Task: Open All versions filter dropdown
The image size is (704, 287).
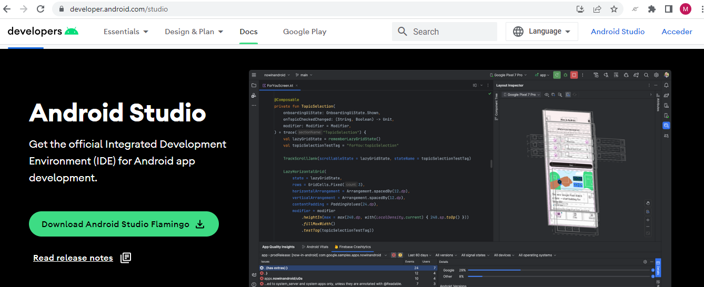Action: point(447,255)
